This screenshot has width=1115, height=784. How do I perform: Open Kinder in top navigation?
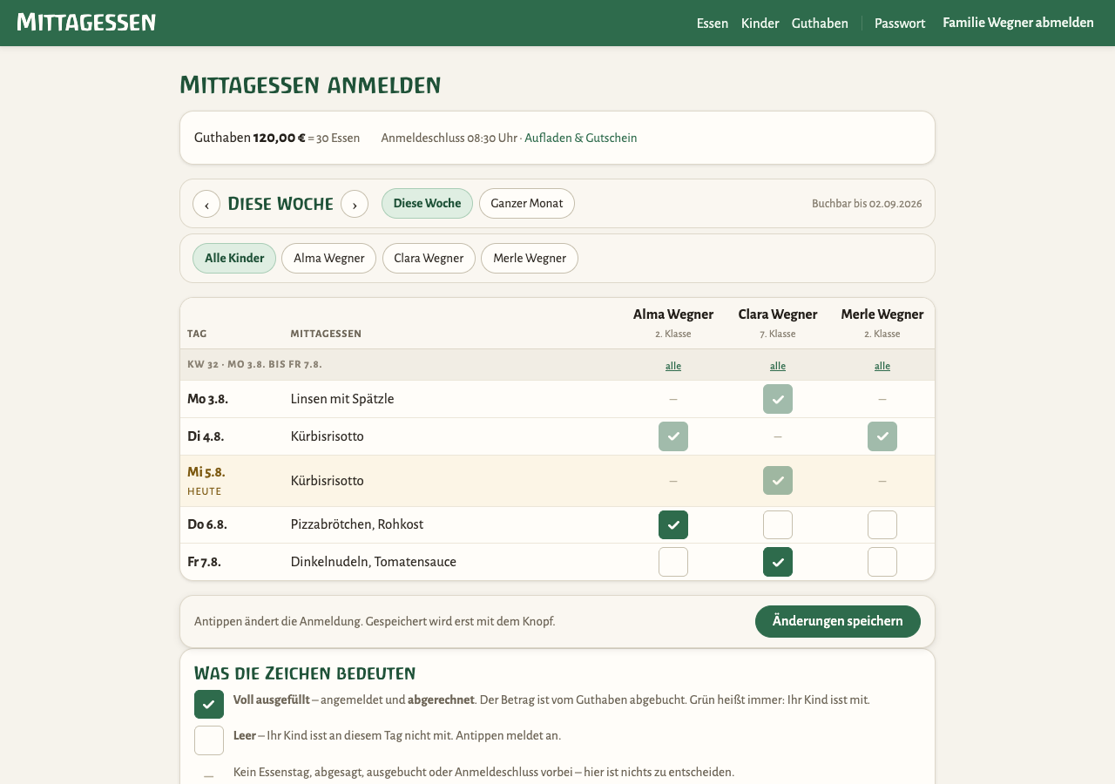[x=760, y=24]
